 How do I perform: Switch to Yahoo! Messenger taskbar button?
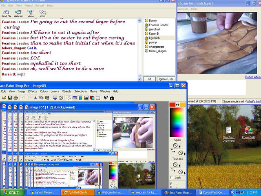pos(43,192)
